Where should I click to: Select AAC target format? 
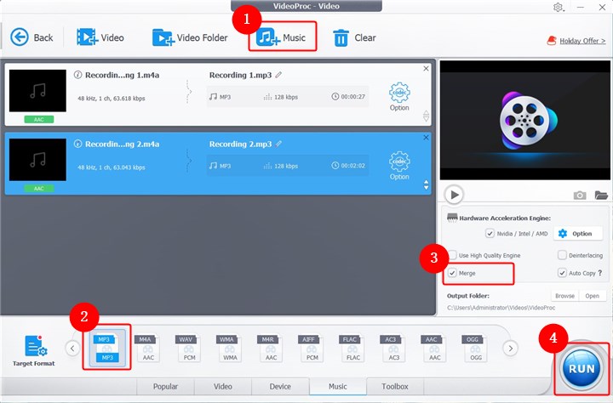click(x=433, y=348)
